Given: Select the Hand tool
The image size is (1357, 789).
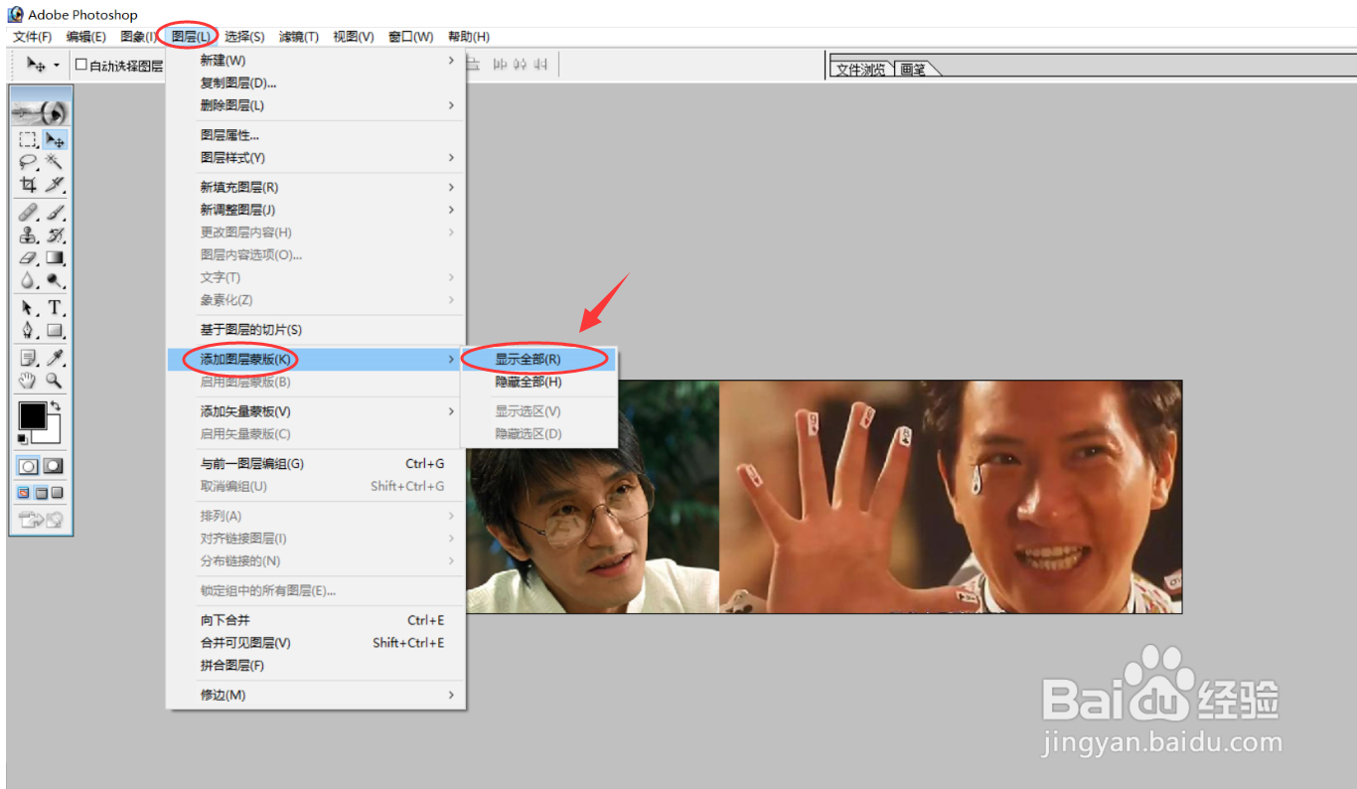Looking at the screenshot, I should click(28, 381).
